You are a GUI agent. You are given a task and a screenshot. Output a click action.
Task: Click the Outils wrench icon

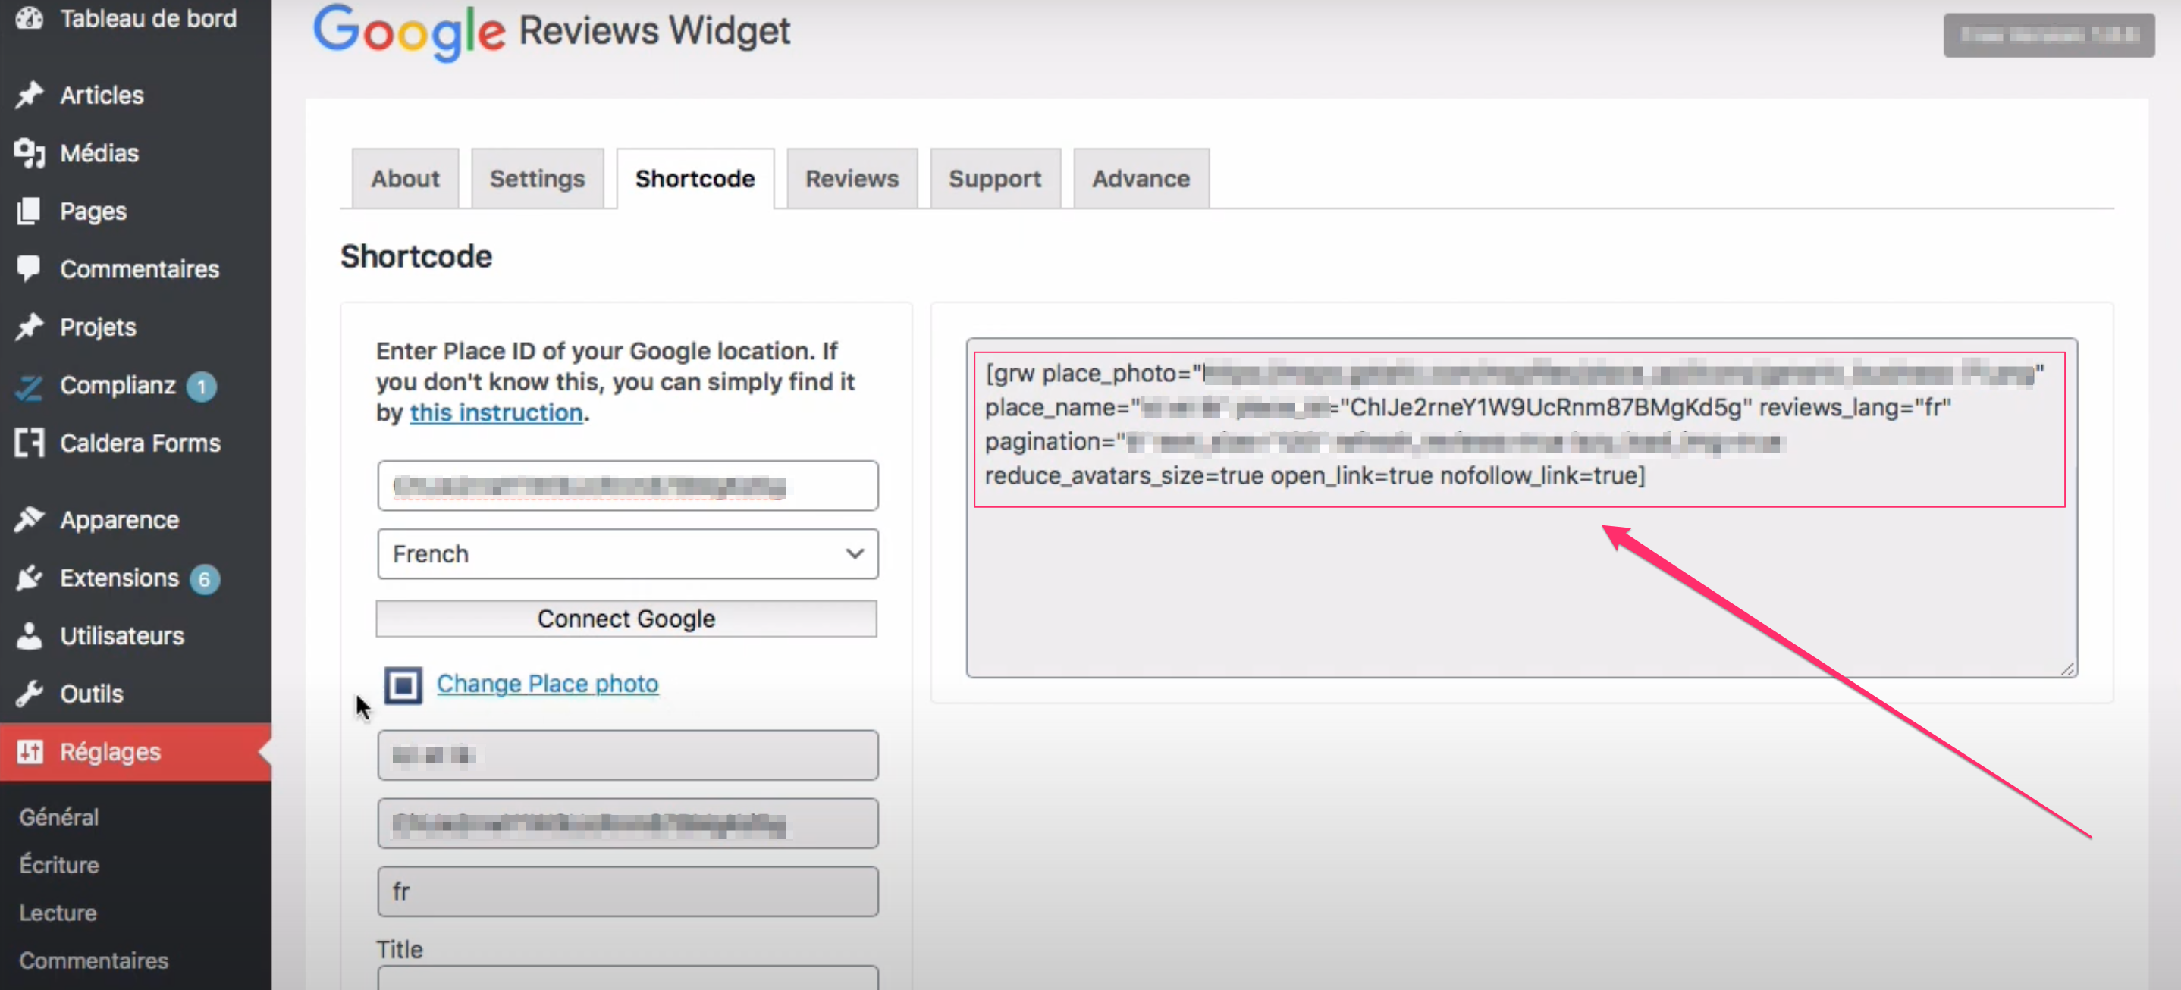(x=30, y=694)
